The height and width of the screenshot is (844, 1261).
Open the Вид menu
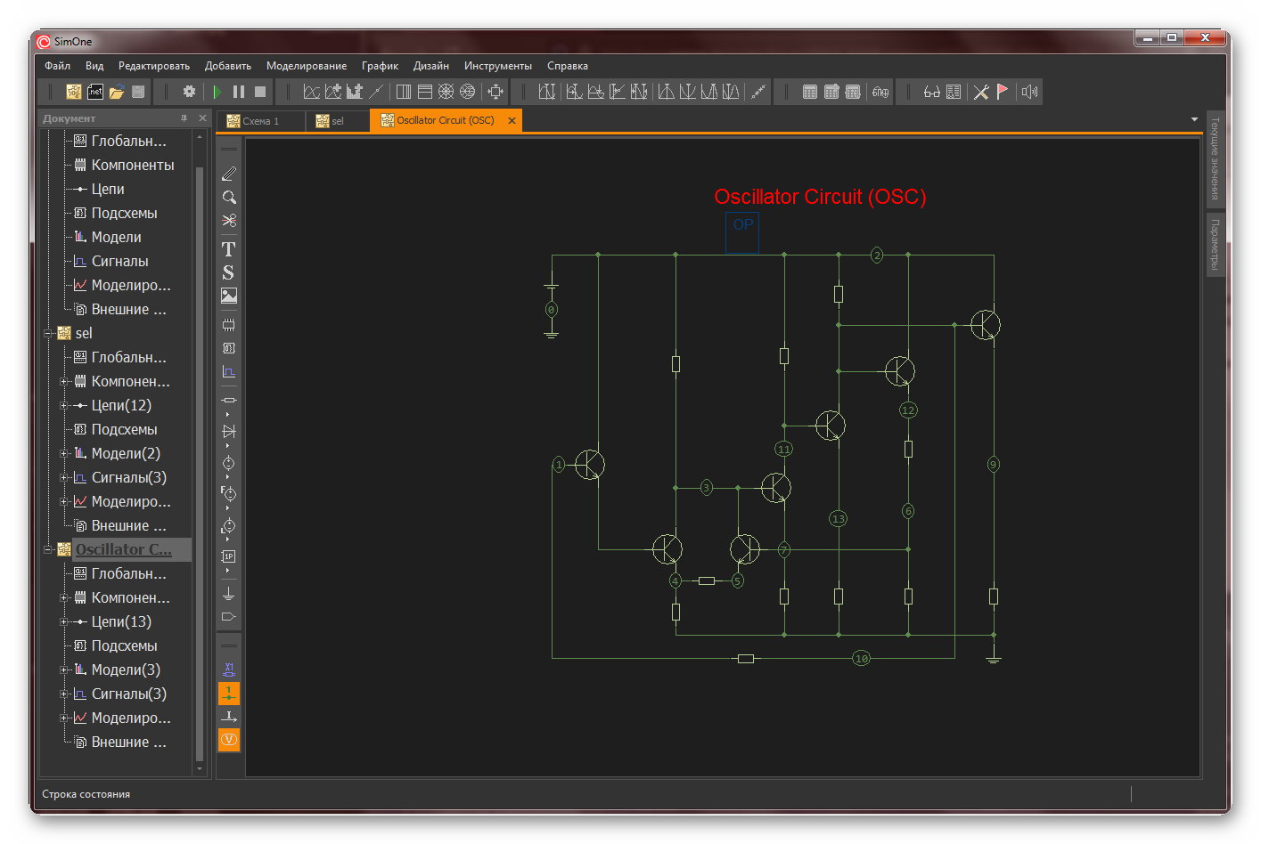tap(94, 66)
